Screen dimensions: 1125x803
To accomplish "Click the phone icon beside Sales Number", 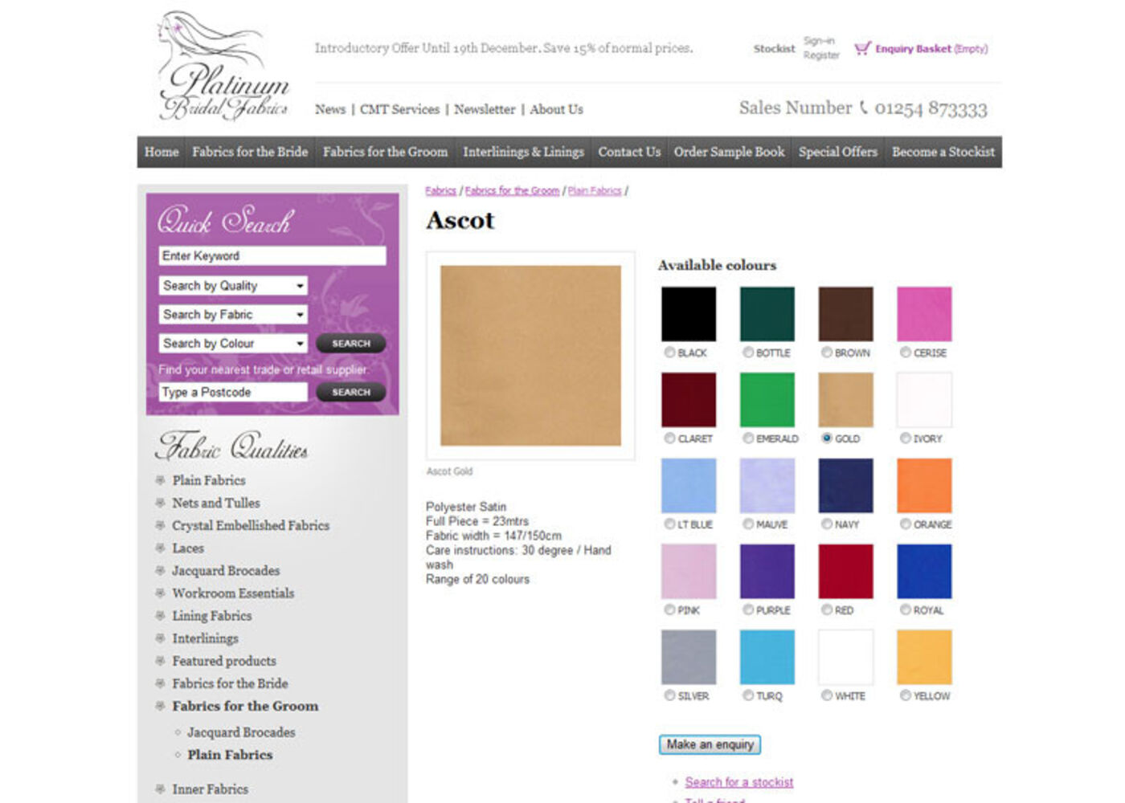I will pyautogui.click(x=864, y=108).
